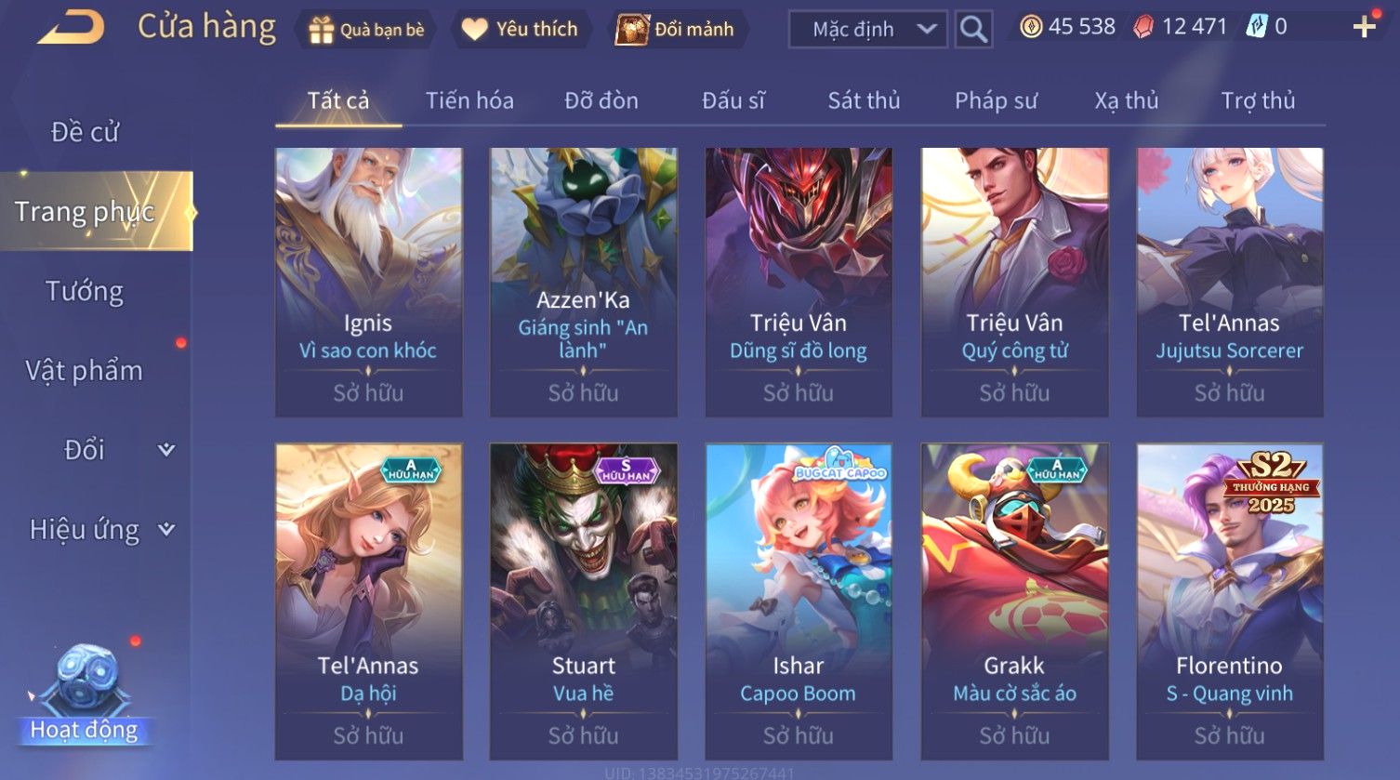Viewport: 1400px width, 780px height.
Task: Go back using the return arrow icon
Action: [x=71, y=28]
